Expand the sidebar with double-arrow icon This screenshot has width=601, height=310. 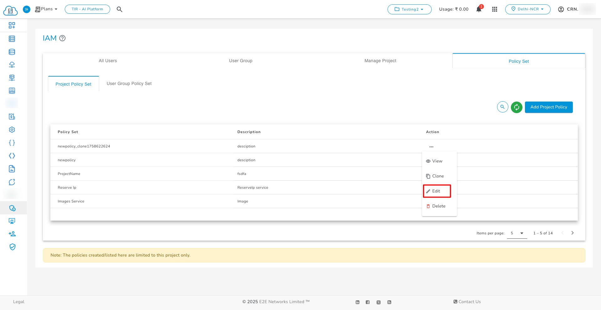[27, 9]
